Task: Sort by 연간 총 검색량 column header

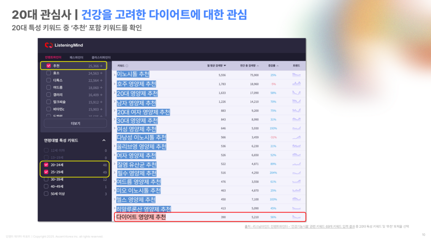Action: (249, 66)
